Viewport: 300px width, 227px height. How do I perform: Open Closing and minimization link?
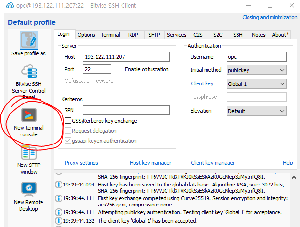point(270,17)
